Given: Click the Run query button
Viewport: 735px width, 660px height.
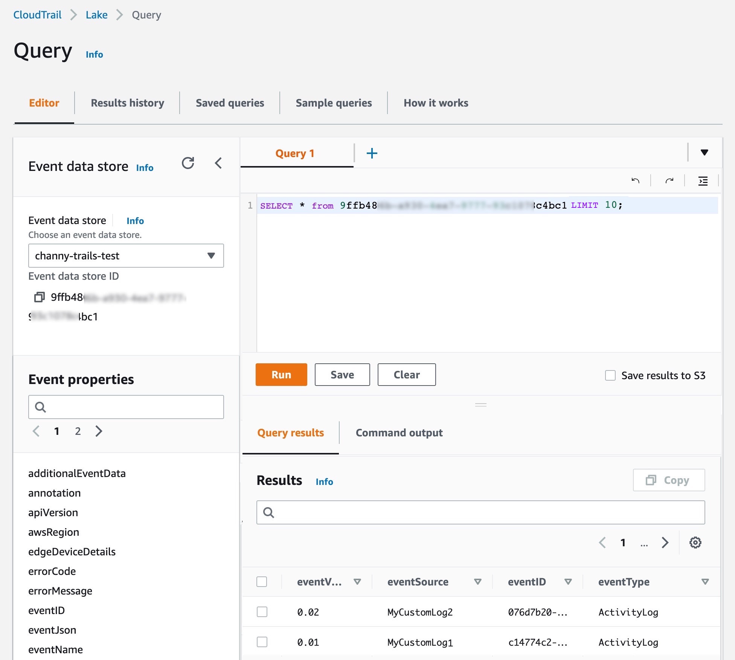Looking at the screenshot, I should (x=281, y=375).
